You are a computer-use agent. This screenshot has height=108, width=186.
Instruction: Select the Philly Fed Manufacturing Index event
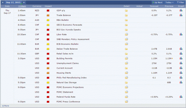pos(71,78)
